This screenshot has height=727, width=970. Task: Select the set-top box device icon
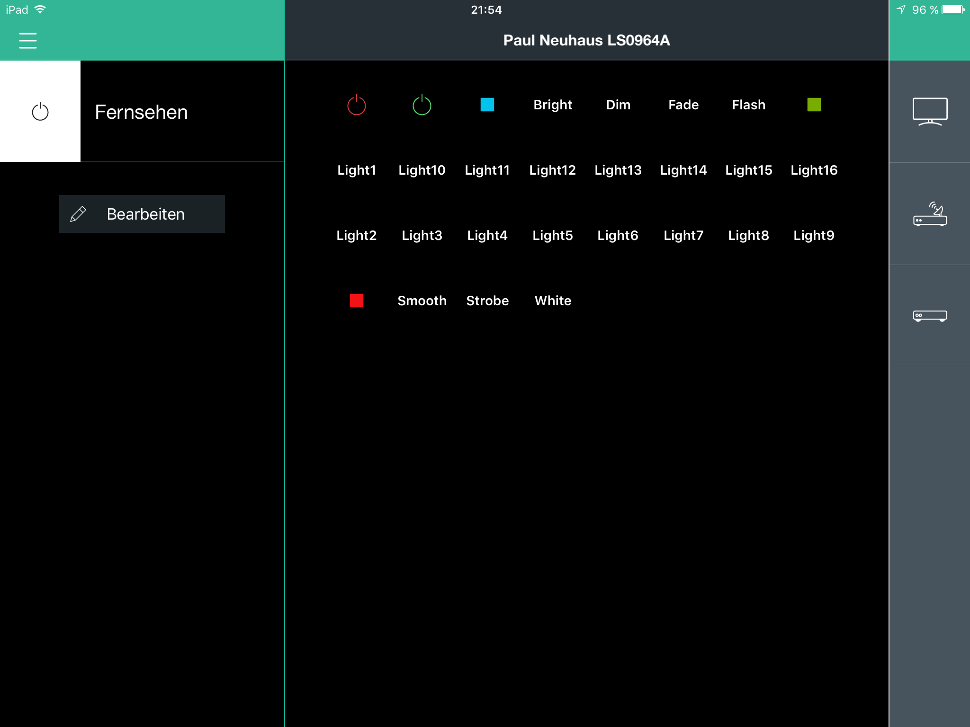[930, 316]
